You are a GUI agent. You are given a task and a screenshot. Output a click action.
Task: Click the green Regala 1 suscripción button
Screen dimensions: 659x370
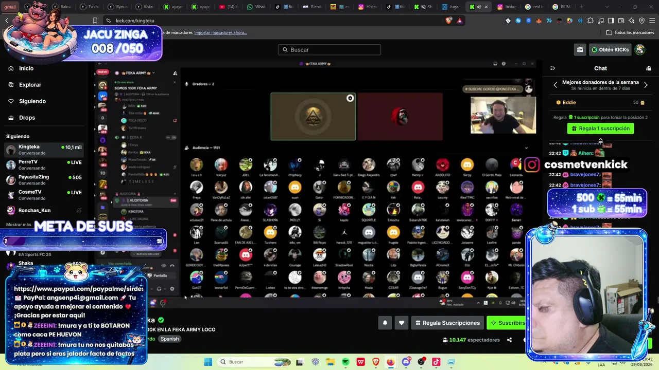[600, 128]
